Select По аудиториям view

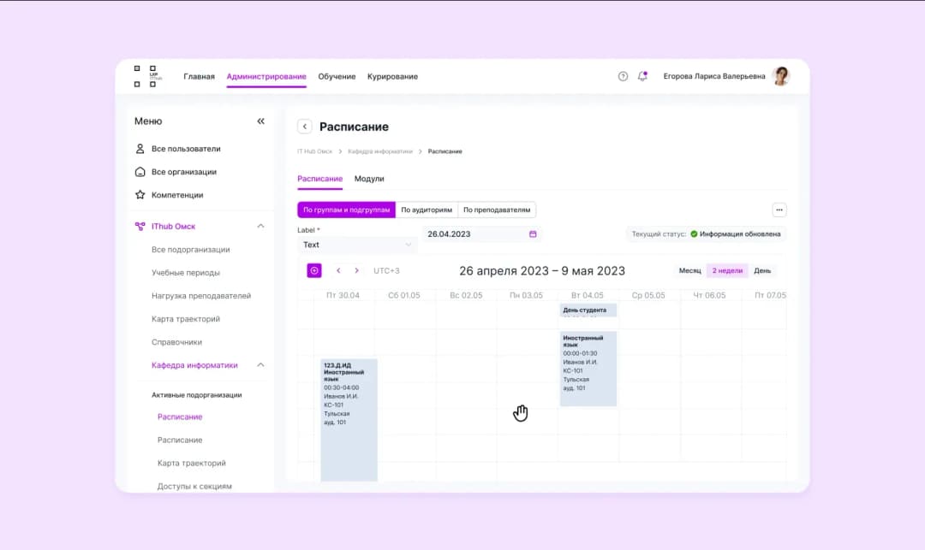coord(427,210)
